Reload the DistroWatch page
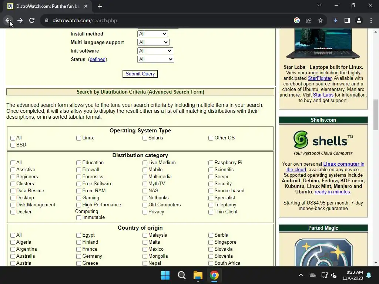The width and height of the screenshot is (379, 284). [x=32, y=21]
